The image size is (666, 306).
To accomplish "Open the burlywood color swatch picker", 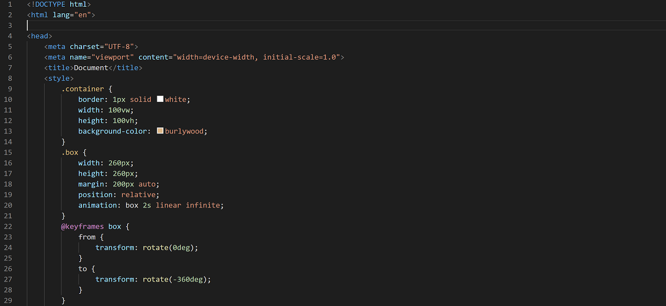I will (x=160, y=131).
